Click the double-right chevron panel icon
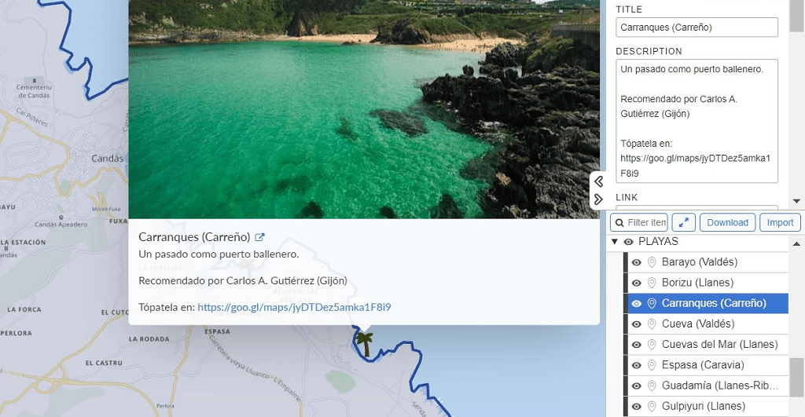 pos(598,199)
